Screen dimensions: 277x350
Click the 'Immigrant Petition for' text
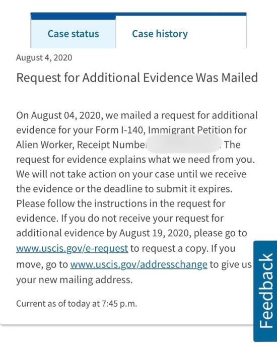coord(197,130)
